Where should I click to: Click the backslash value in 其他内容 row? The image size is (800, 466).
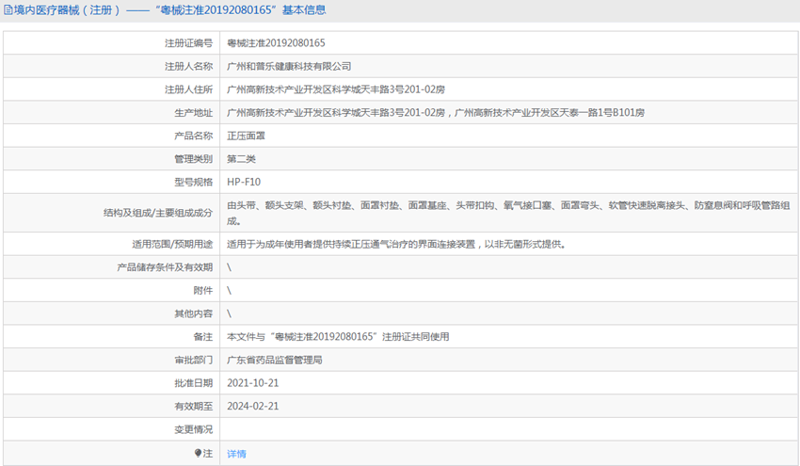(x=229, y=313)
